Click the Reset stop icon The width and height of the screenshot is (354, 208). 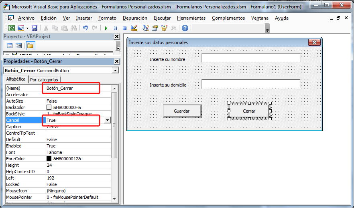(124, 28)
